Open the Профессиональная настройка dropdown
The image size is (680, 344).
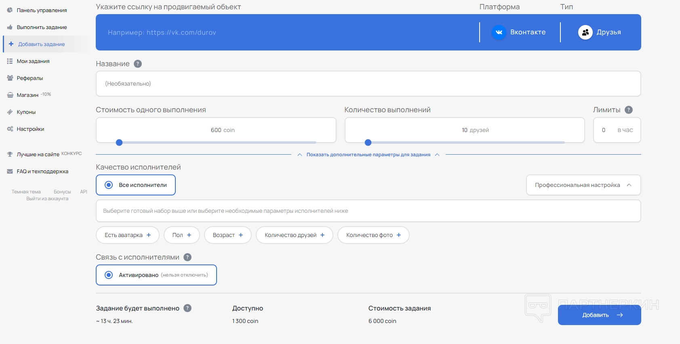pyautogui.click(x=583, y=185)
